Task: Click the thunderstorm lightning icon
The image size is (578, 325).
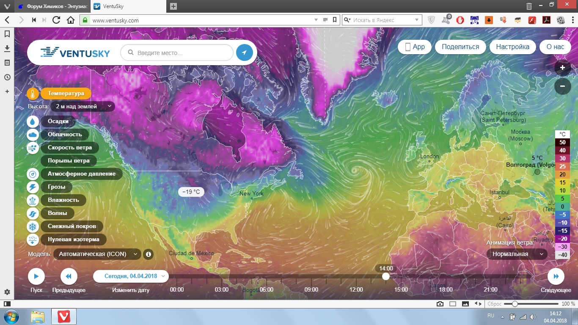Action: (33, 187)
